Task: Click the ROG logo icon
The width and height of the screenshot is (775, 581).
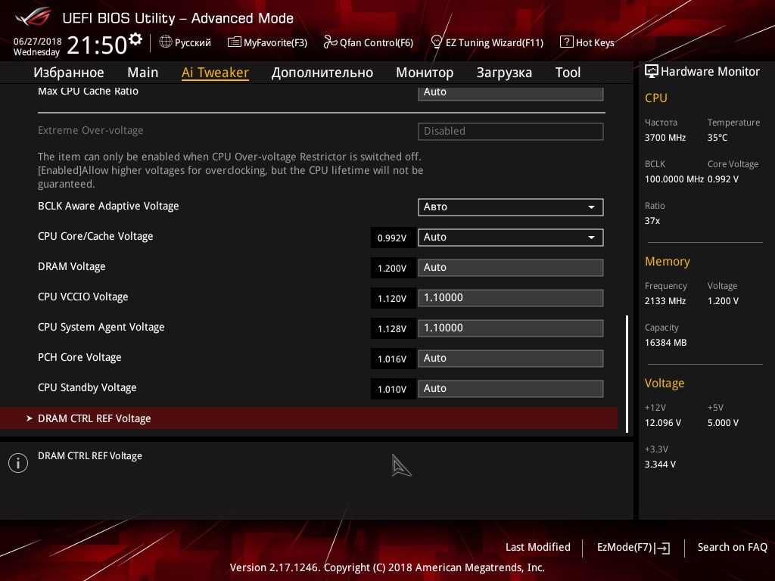Action: 33,17
